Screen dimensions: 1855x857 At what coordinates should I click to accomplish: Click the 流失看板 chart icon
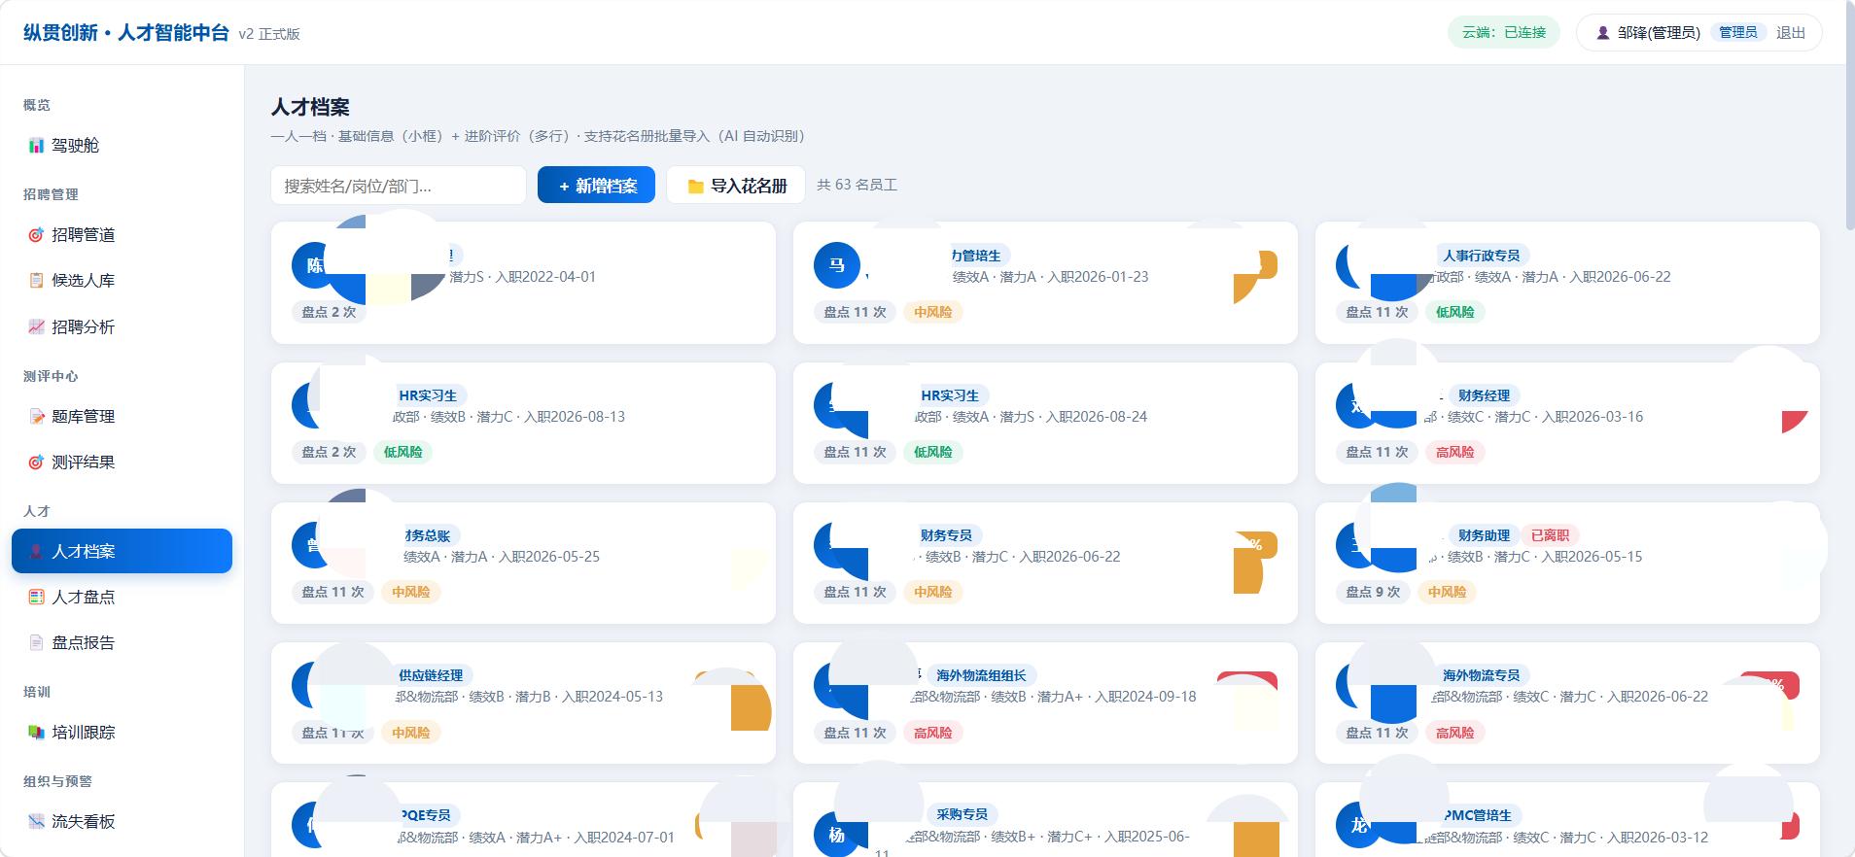point(36,822)
